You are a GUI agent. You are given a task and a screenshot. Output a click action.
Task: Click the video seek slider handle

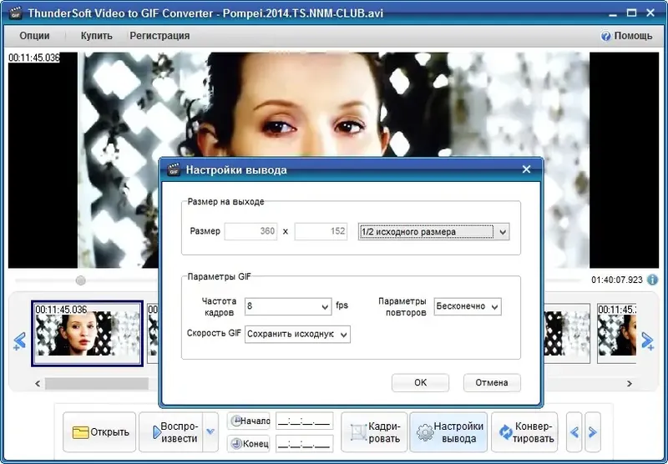tap(80, 280)
